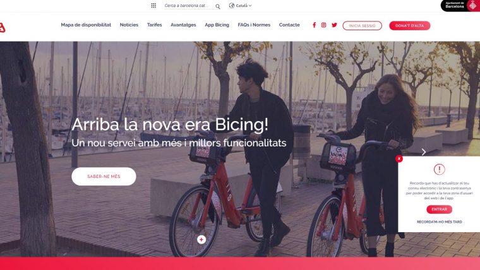Click the DONA'T D'ALTA button
This screenshot has height=270, width=480.
[x=410, y=26]
